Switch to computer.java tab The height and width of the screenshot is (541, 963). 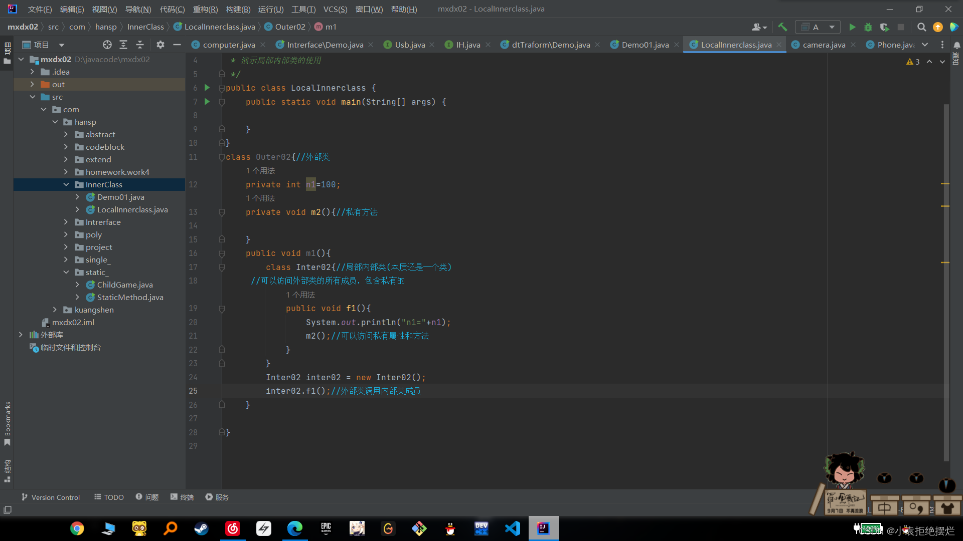coord(229,45)
